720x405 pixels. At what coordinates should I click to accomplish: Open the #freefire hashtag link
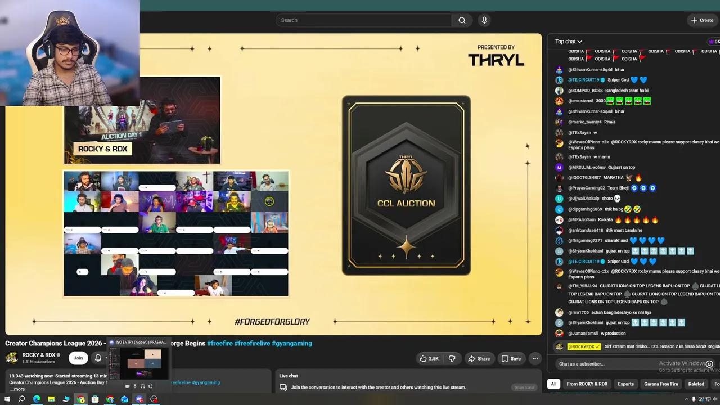[219, 343]
